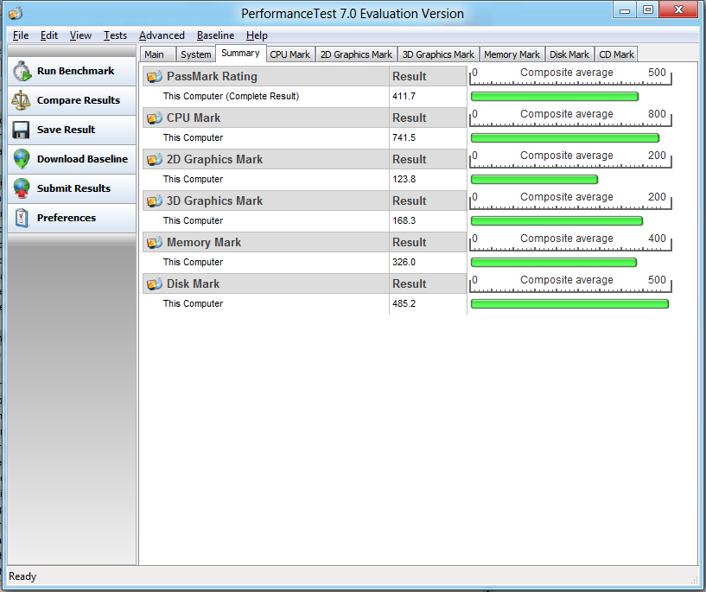Open the Memory Mark tab
The image size is (706, 592).
(512, 54)
